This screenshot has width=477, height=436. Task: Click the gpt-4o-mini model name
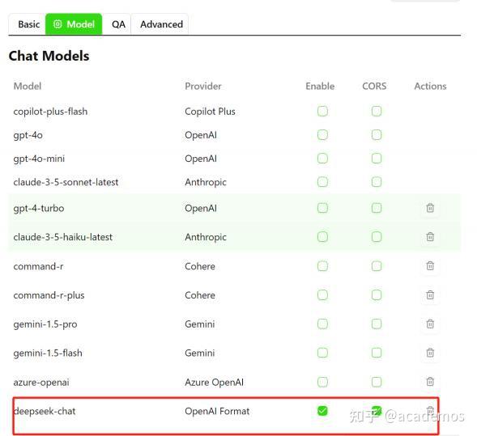coord(39,159)
